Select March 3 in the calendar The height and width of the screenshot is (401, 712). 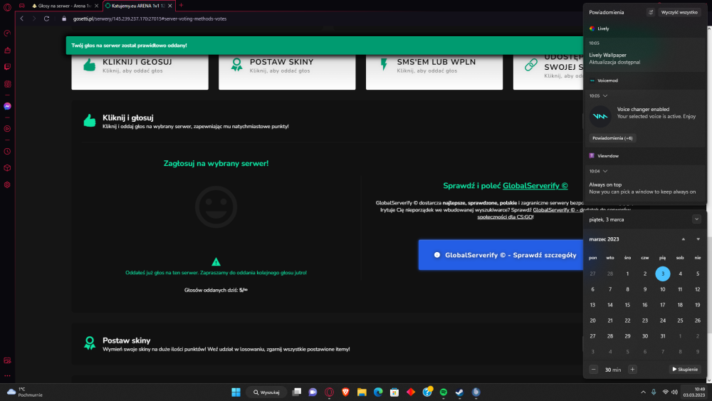[x=662, y=274]
